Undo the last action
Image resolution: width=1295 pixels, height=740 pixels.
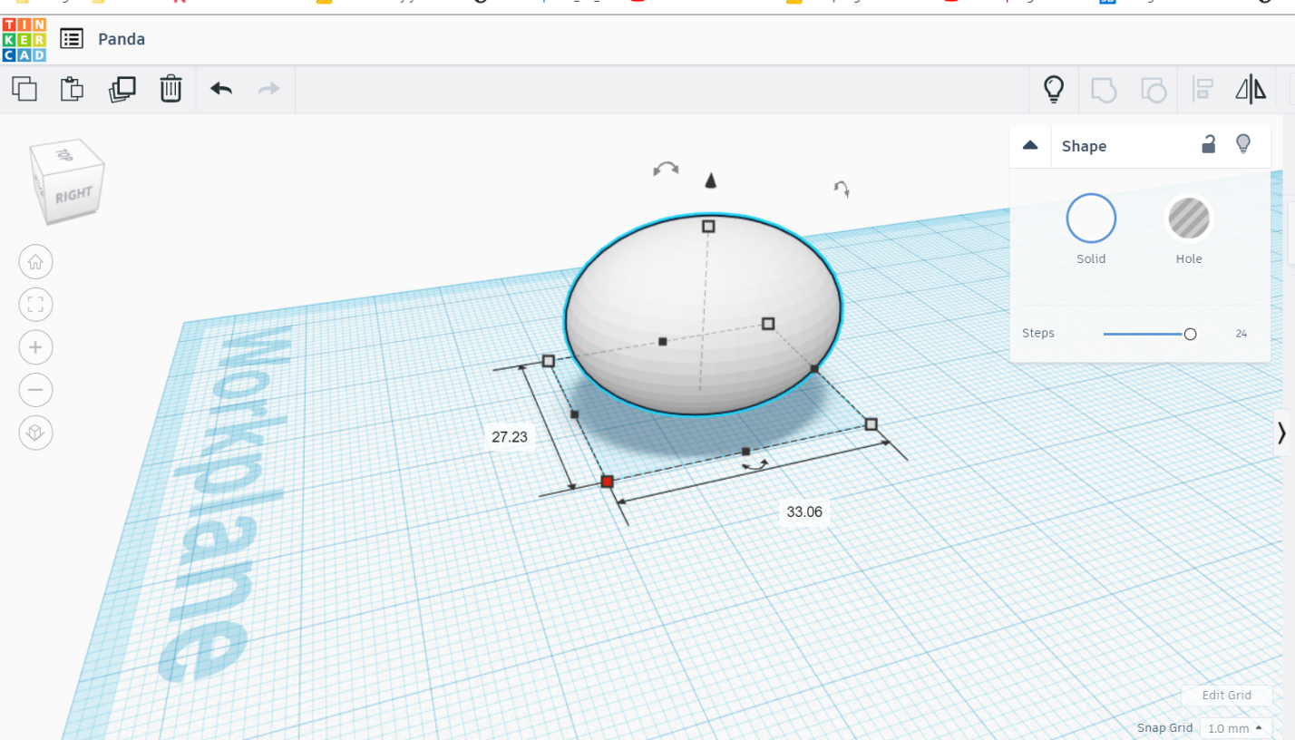[x=221, y=89]
